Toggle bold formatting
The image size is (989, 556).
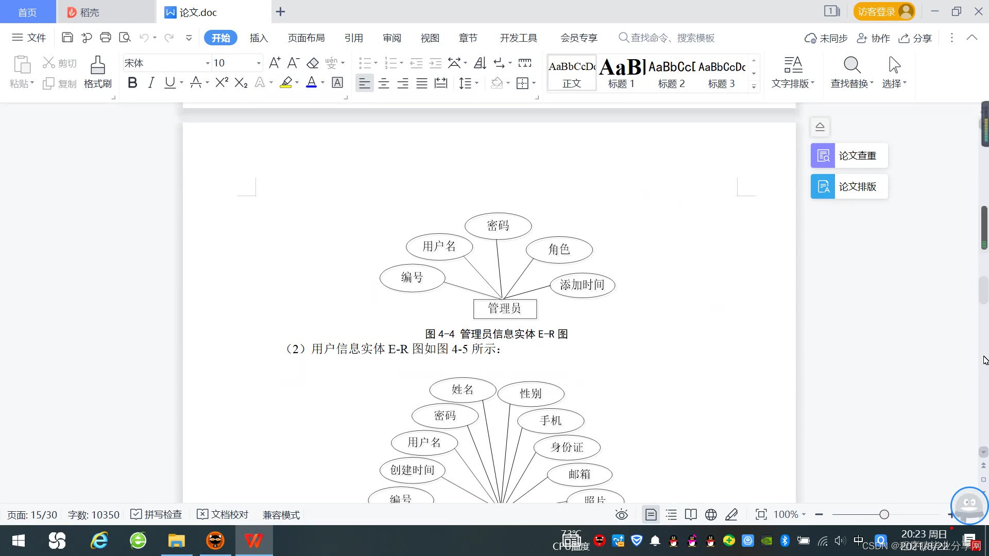click(x=132, y=83)
